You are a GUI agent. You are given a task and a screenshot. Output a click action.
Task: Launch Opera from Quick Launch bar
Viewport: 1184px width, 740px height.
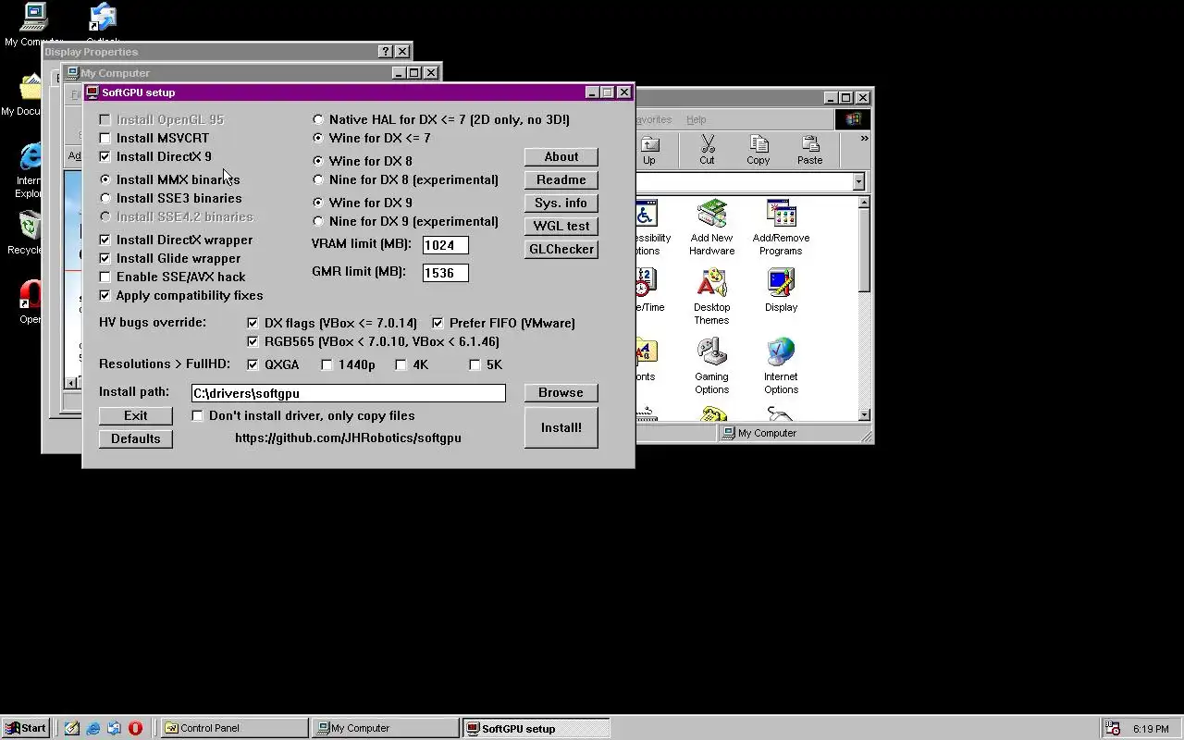(x=135, y=728)
